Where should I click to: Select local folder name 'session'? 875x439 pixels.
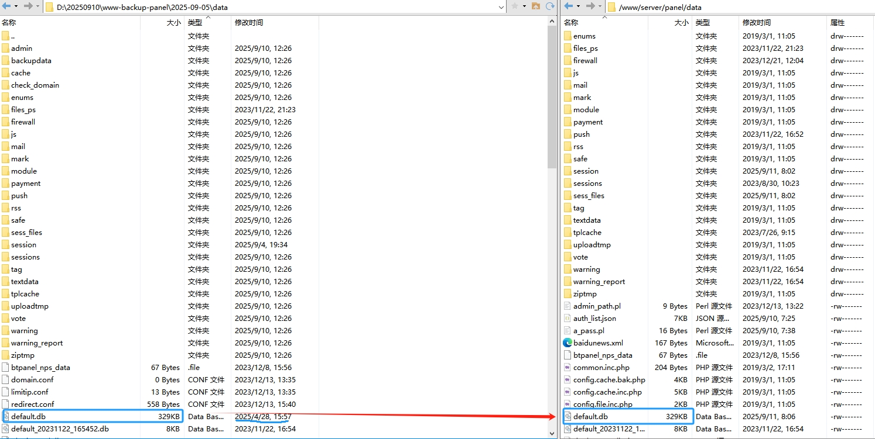23,245
